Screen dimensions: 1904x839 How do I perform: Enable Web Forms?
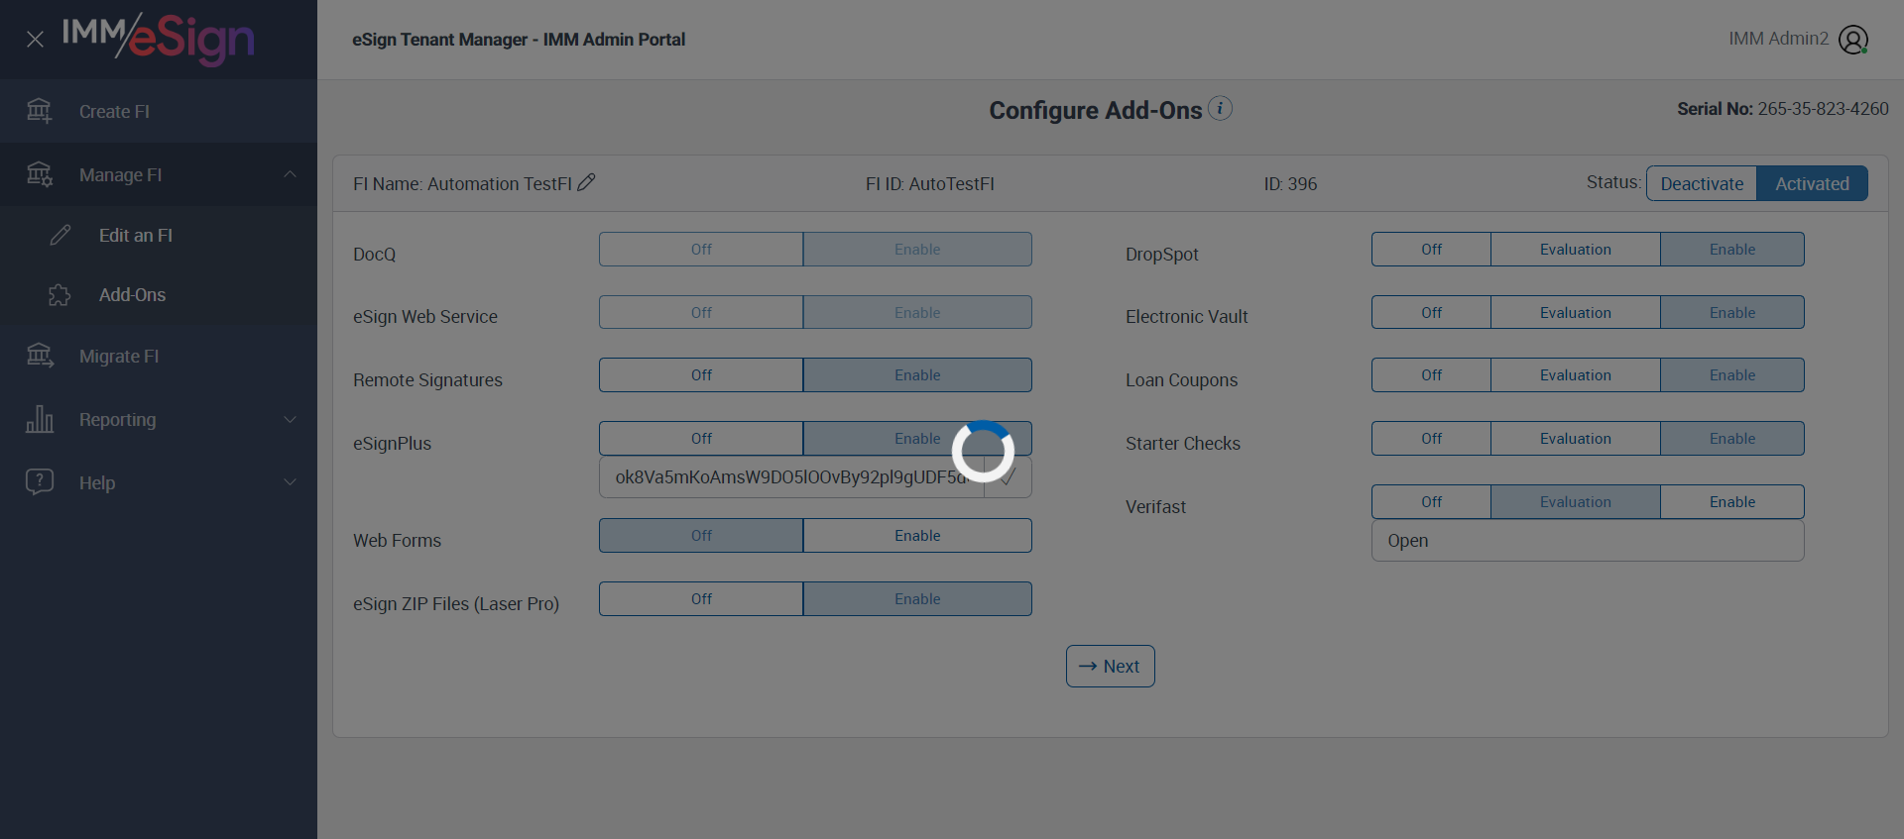(x=917, y=536)
